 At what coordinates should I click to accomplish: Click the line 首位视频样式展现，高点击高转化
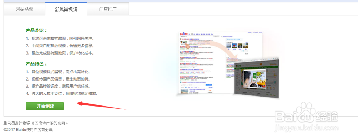tap(58, 72)
